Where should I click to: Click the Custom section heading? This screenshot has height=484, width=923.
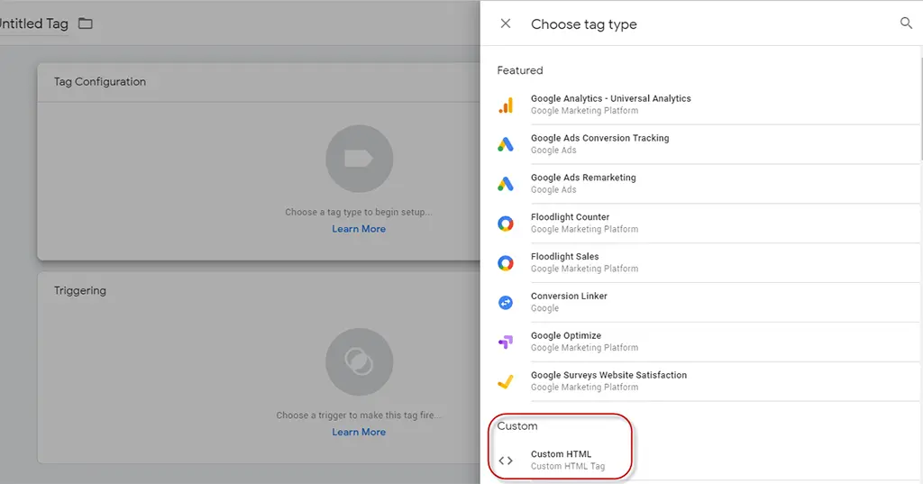(x=516, y=425)
